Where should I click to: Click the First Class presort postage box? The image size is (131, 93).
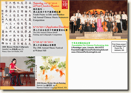tap(119, 47)
